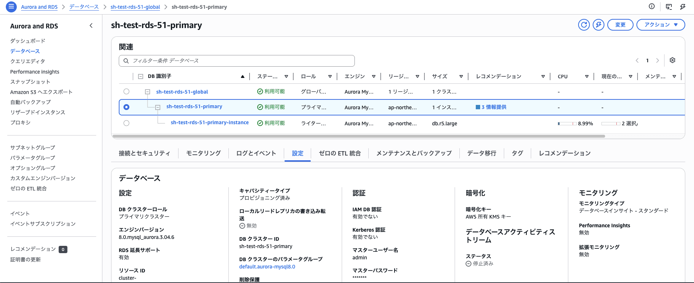
Task: Open CloudShell monitor icon in top bar
Action: coord(669,7)
